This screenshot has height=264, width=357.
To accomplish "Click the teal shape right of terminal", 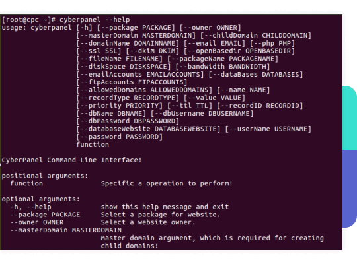I will (350, 117).
